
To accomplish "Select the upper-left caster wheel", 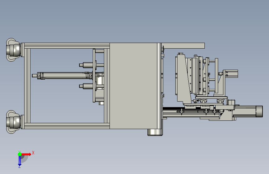I will click(x=13, y=50).
